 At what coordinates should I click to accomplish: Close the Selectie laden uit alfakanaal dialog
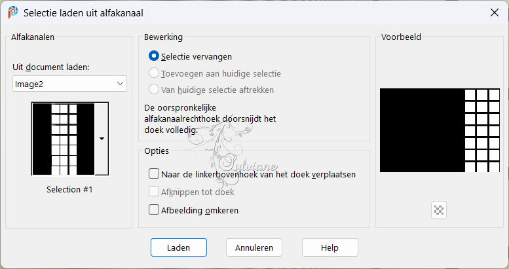[495, 12]
